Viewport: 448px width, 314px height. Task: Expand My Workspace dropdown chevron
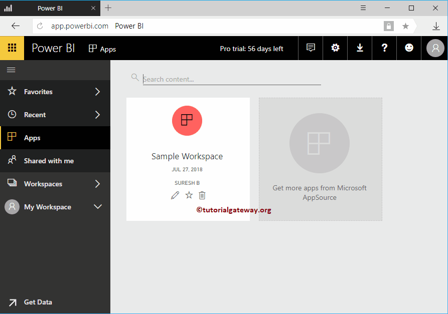pyautogui.click(x=98, y=206)
